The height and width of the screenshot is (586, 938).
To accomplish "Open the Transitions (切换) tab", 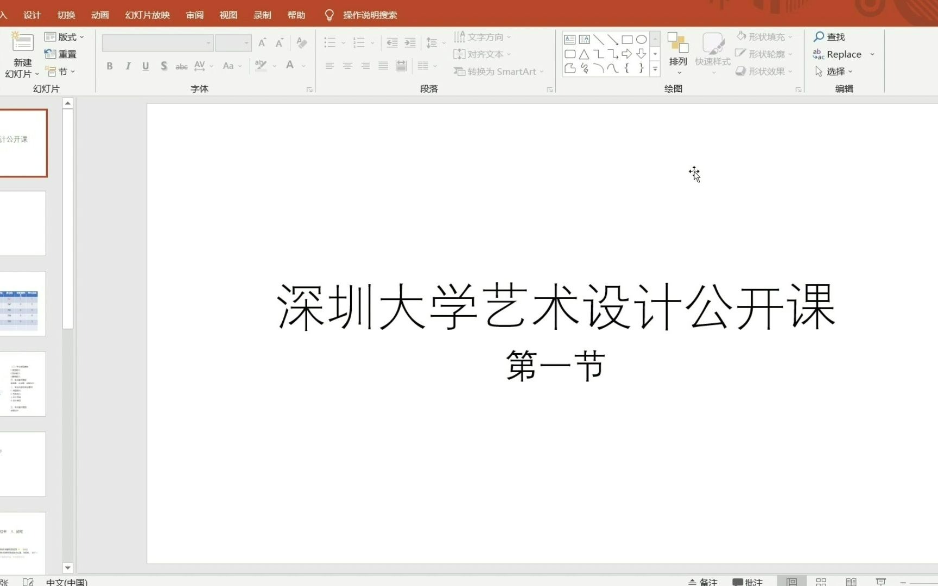I will coord(66,15).
